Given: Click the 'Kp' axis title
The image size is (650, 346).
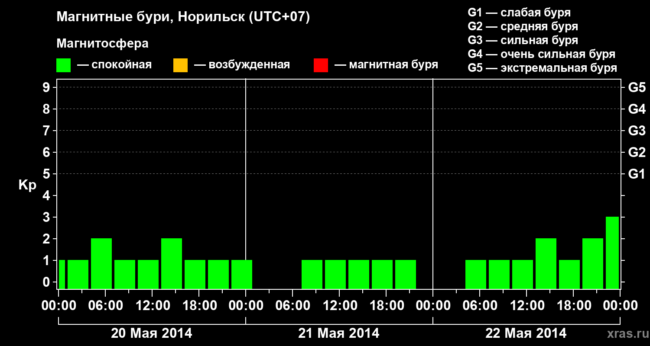Looking at the screenshot, I should click(27, 185).
